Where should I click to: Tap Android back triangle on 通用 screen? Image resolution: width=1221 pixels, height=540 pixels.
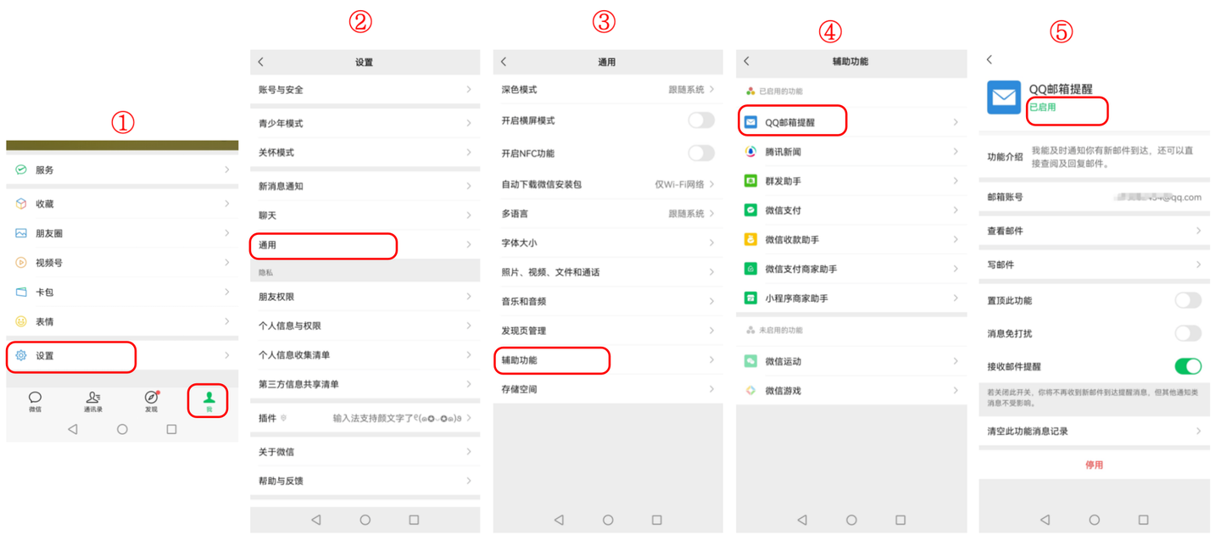pos(559,520)
